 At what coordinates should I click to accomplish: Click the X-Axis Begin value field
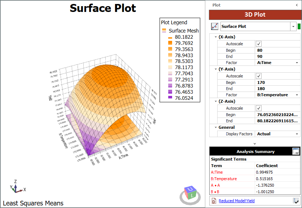[x=277, y=51]
